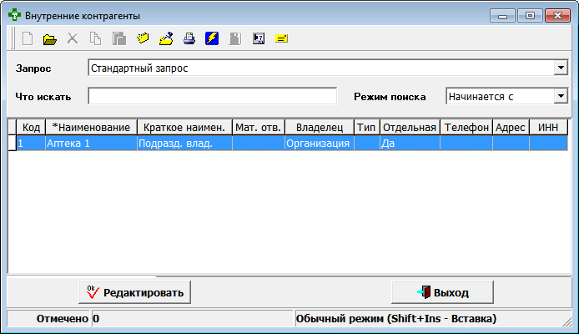Click the Отдельная column header
Viewport: 579px width, 334px height.
coord(410,128)
